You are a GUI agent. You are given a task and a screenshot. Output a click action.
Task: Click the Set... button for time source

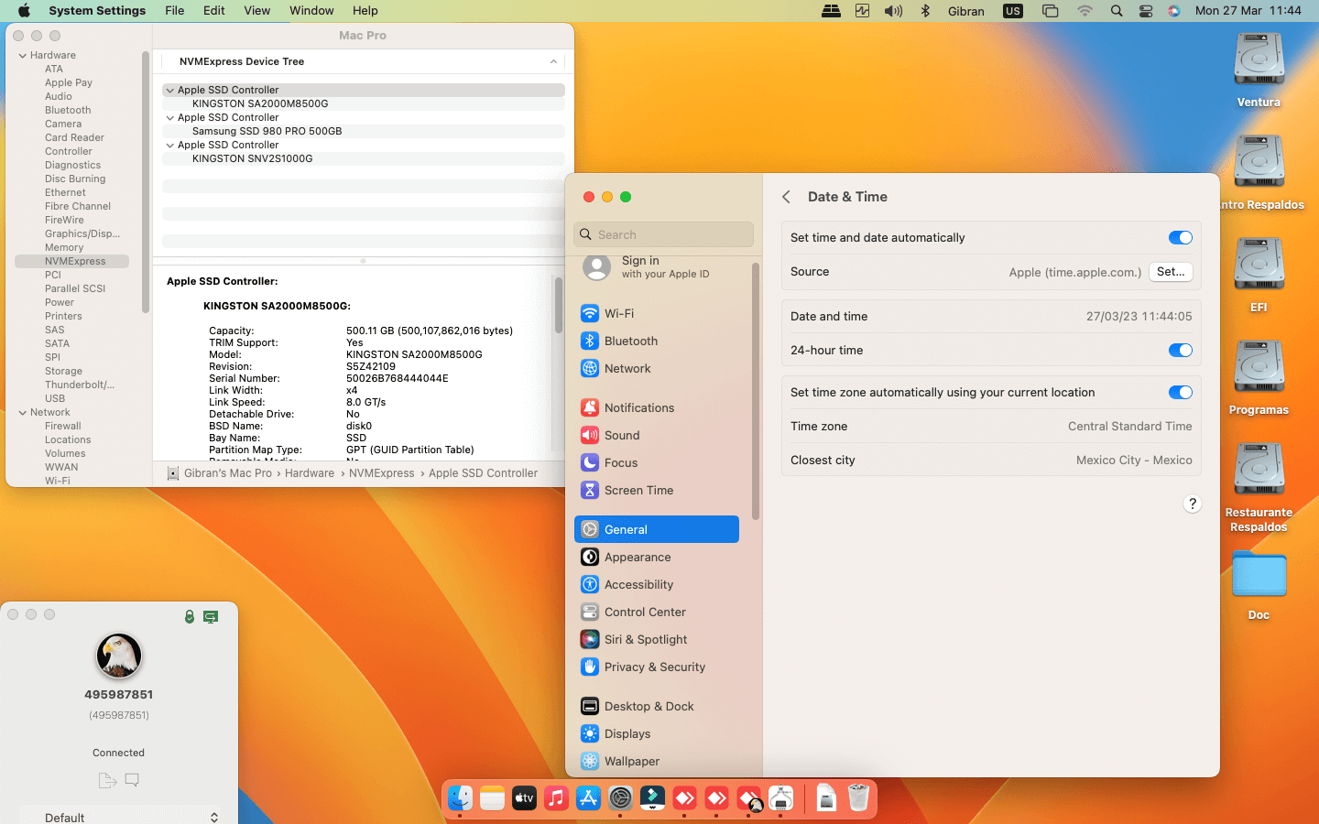1170,272
